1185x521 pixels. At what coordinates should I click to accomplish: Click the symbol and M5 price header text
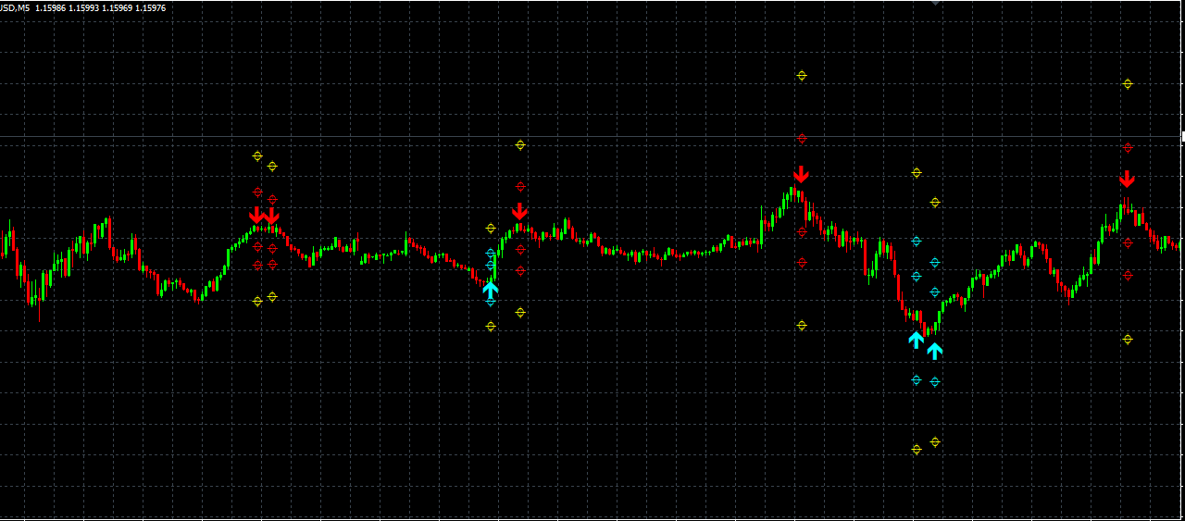click(x=83, y=7)
